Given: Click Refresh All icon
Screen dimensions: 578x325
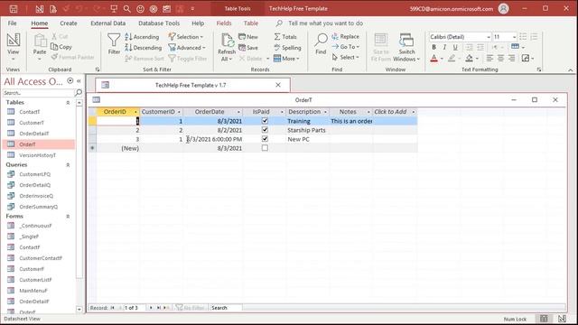Looking at the screenshot, I should (227, 40).
